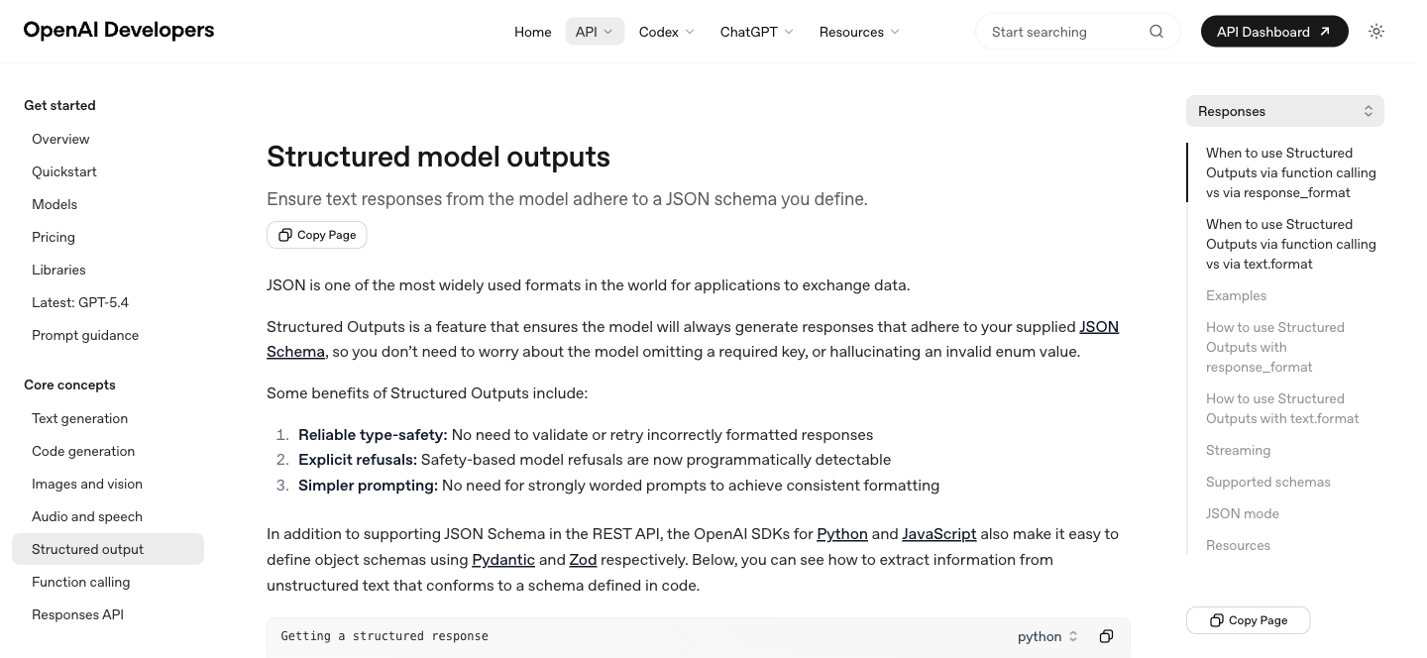Jump to function calling vs text.format section
The image size is (1427, 658).
tap(1291, 244)
